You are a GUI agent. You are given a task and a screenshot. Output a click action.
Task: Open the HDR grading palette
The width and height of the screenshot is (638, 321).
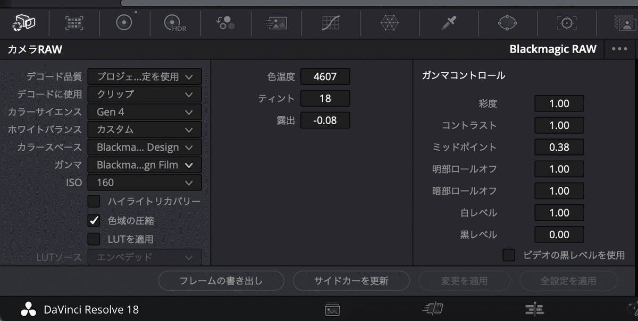tap(174, 23)
